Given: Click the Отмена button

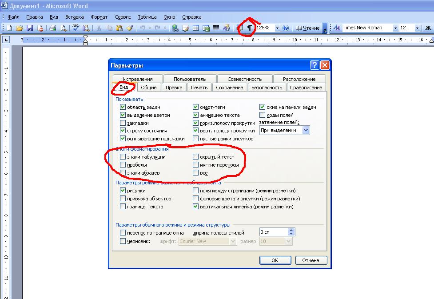Looking at the screenshot, I should point(311,260).
